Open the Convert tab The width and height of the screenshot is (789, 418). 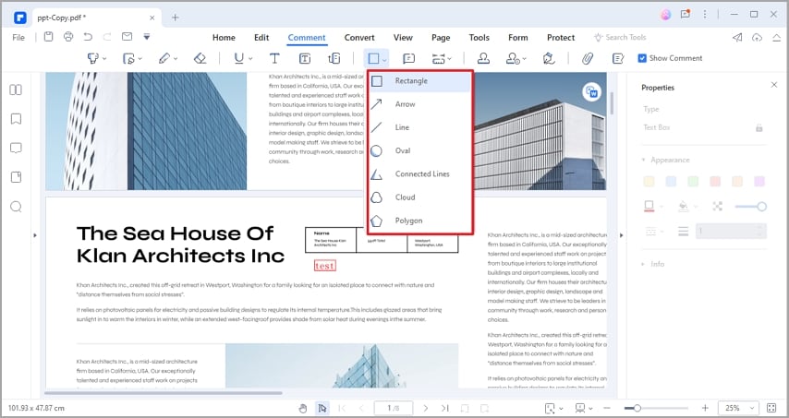(x=359, y=37)
